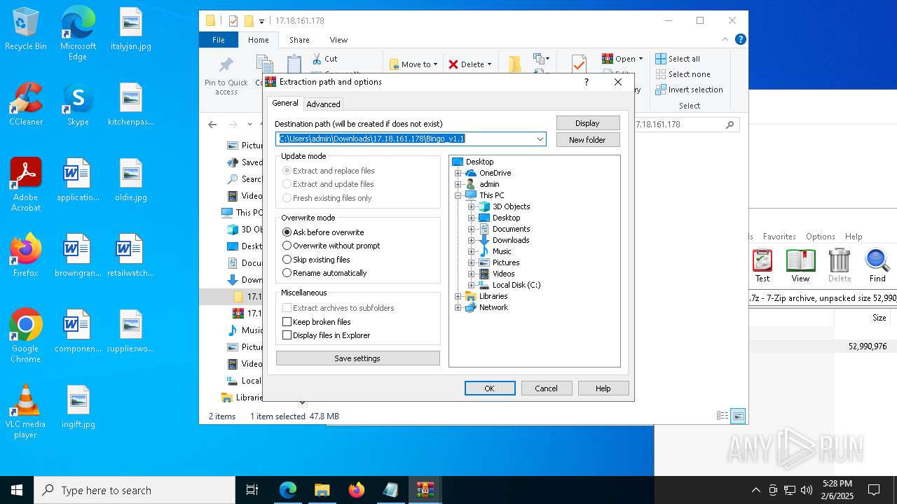Open Firefox from the taskbar
Screen dimensions: 897x504
click(x=356, y=490)
